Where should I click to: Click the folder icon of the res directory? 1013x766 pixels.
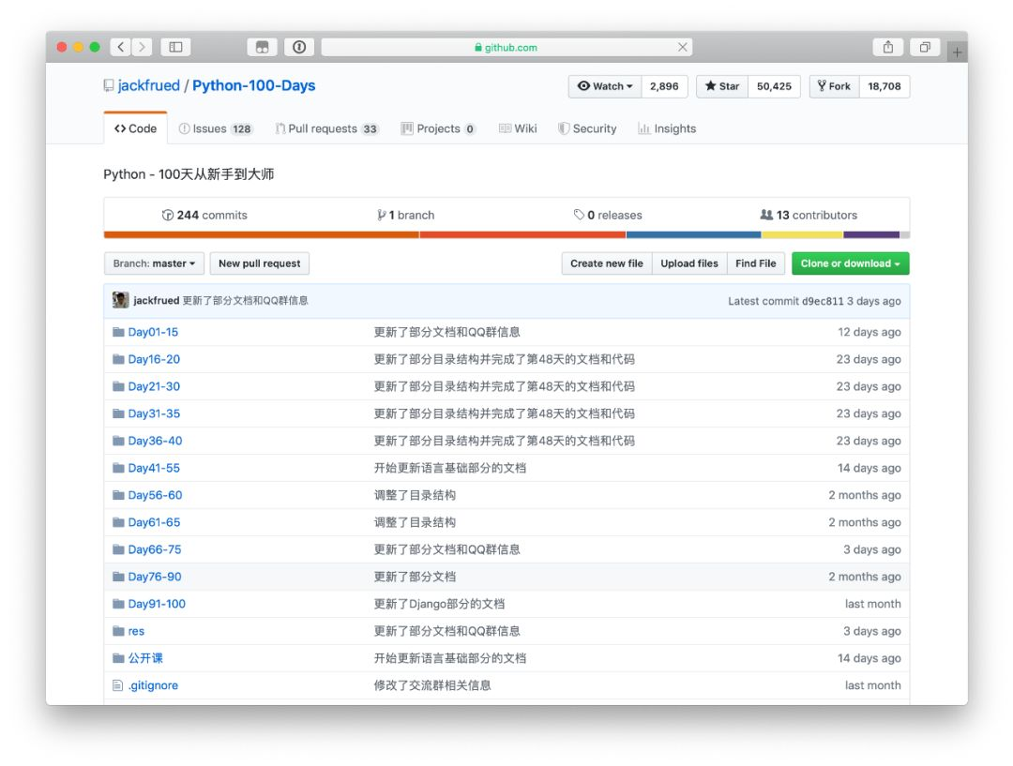click(118, 630)
